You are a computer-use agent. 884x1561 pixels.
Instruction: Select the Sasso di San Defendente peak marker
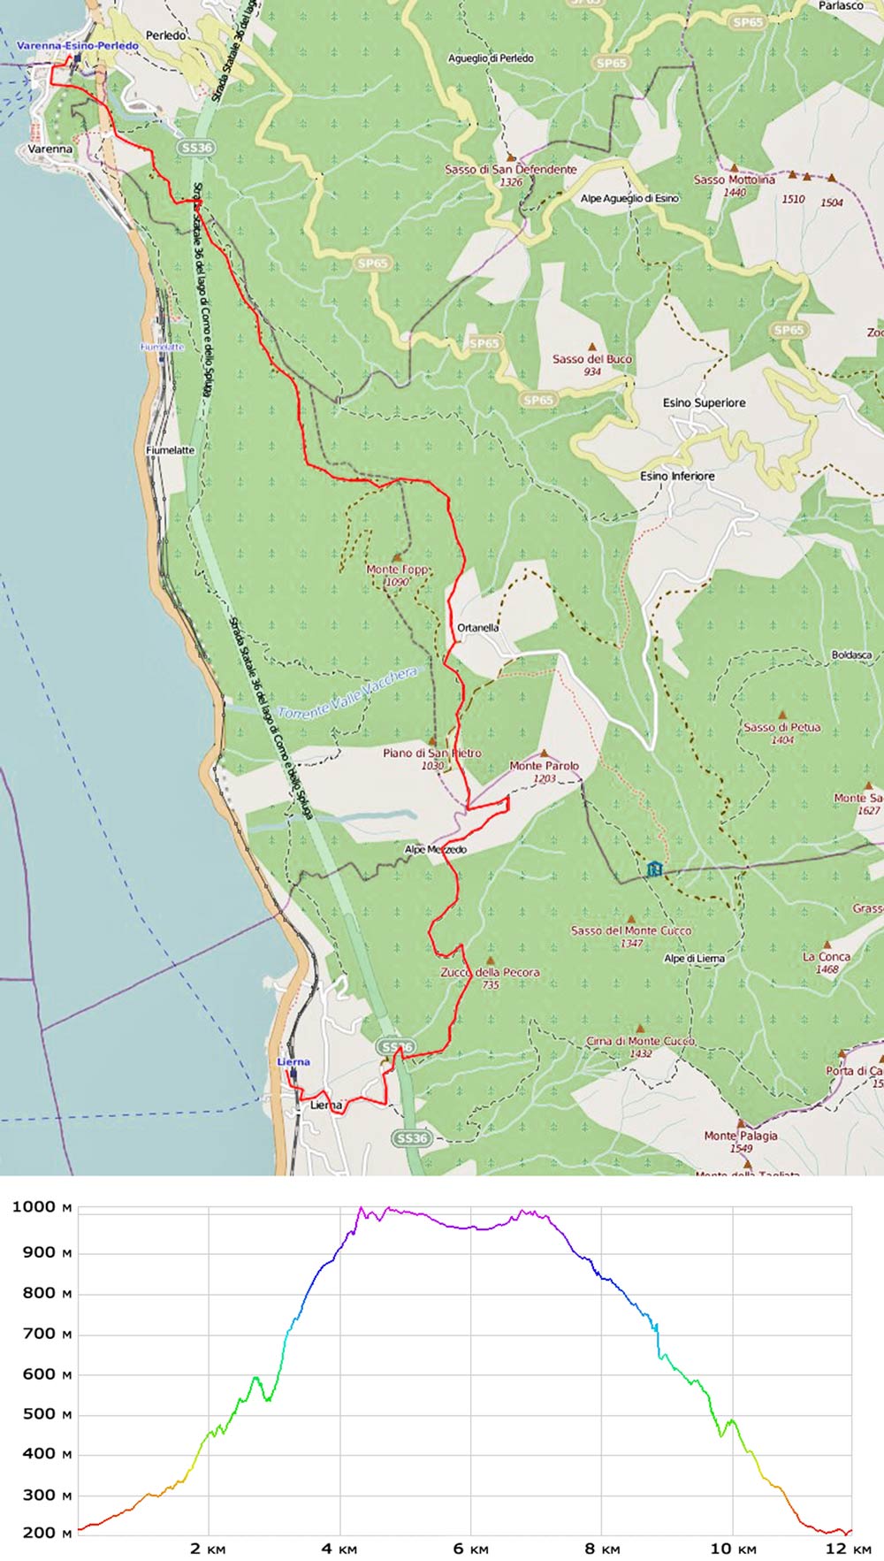point(510,157)
